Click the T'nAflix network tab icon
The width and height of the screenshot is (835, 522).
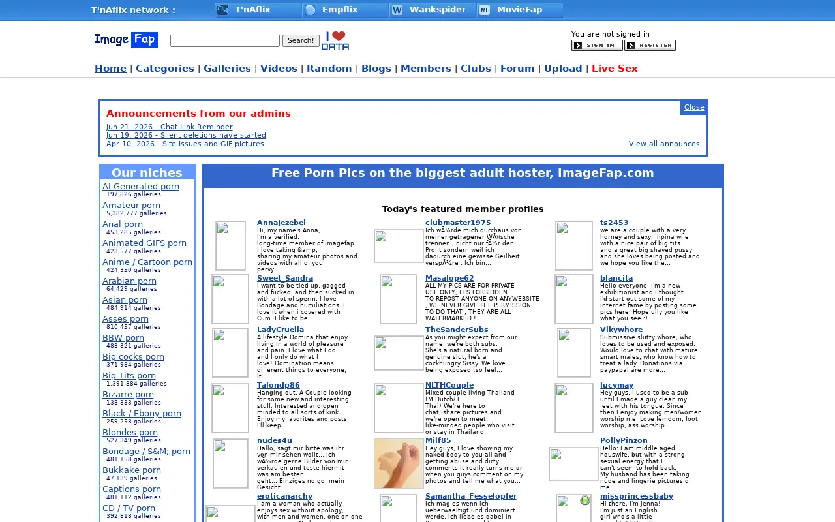pos(223,10)
